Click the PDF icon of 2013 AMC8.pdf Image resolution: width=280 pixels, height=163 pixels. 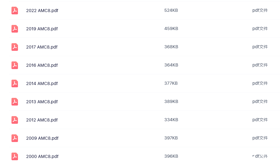coord(15,102)
